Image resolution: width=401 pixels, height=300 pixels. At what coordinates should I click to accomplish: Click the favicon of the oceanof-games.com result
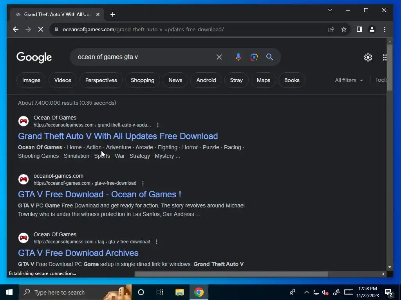click(23, 179)
